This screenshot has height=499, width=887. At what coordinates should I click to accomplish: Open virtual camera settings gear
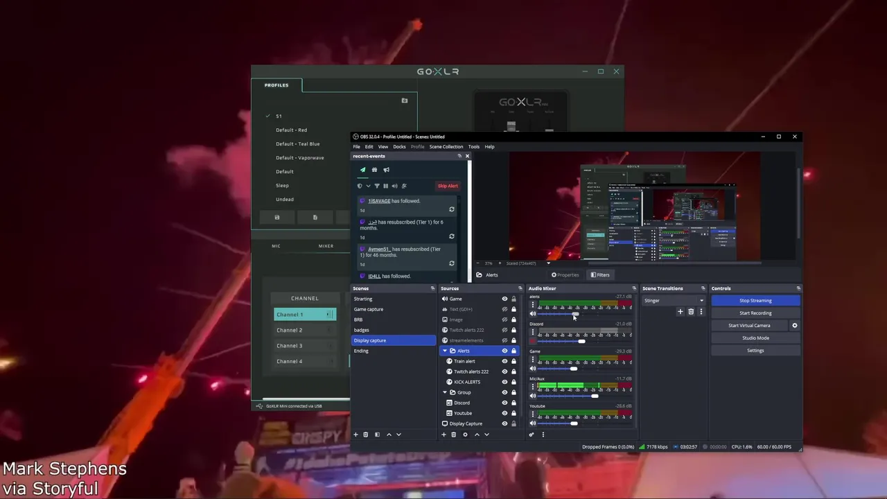click(x=795, y=326)
